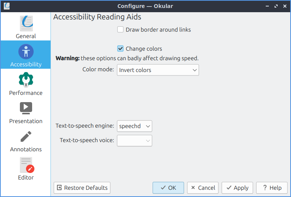Expand the Color mode dropdown

158,70
